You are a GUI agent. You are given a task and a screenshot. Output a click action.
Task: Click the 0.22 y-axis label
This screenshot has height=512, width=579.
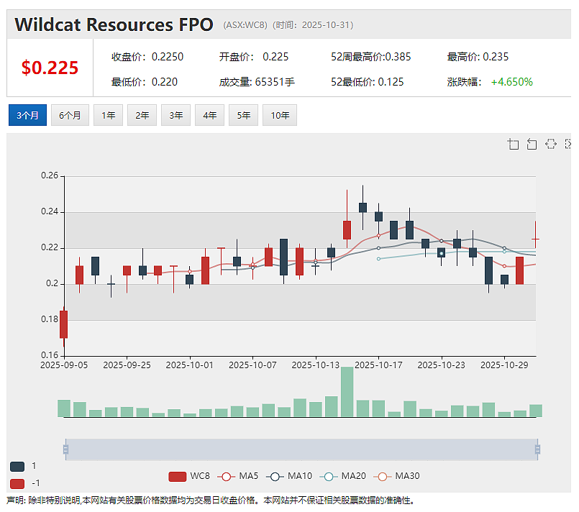[x=50, y=247]
